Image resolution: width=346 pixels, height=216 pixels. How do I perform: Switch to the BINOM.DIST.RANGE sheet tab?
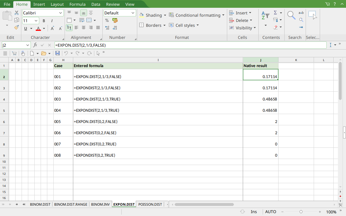tap(71, 204)
